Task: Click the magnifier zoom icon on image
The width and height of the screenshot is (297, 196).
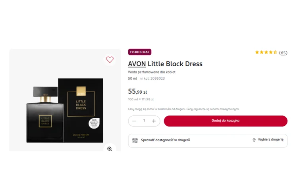Action: [x=110, y=149]
